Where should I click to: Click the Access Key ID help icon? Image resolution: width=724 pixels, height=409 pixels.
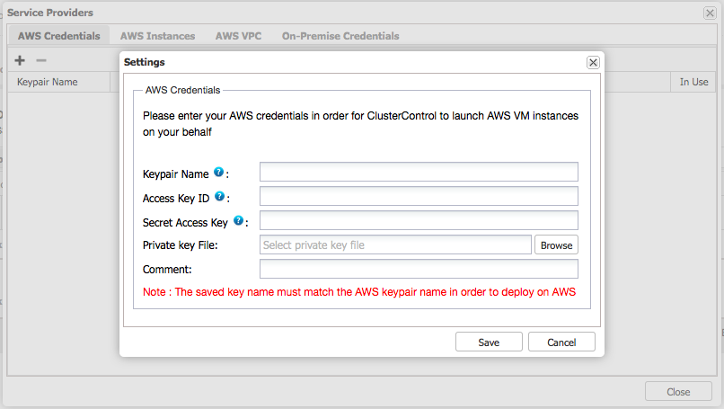tap(219, 196)
